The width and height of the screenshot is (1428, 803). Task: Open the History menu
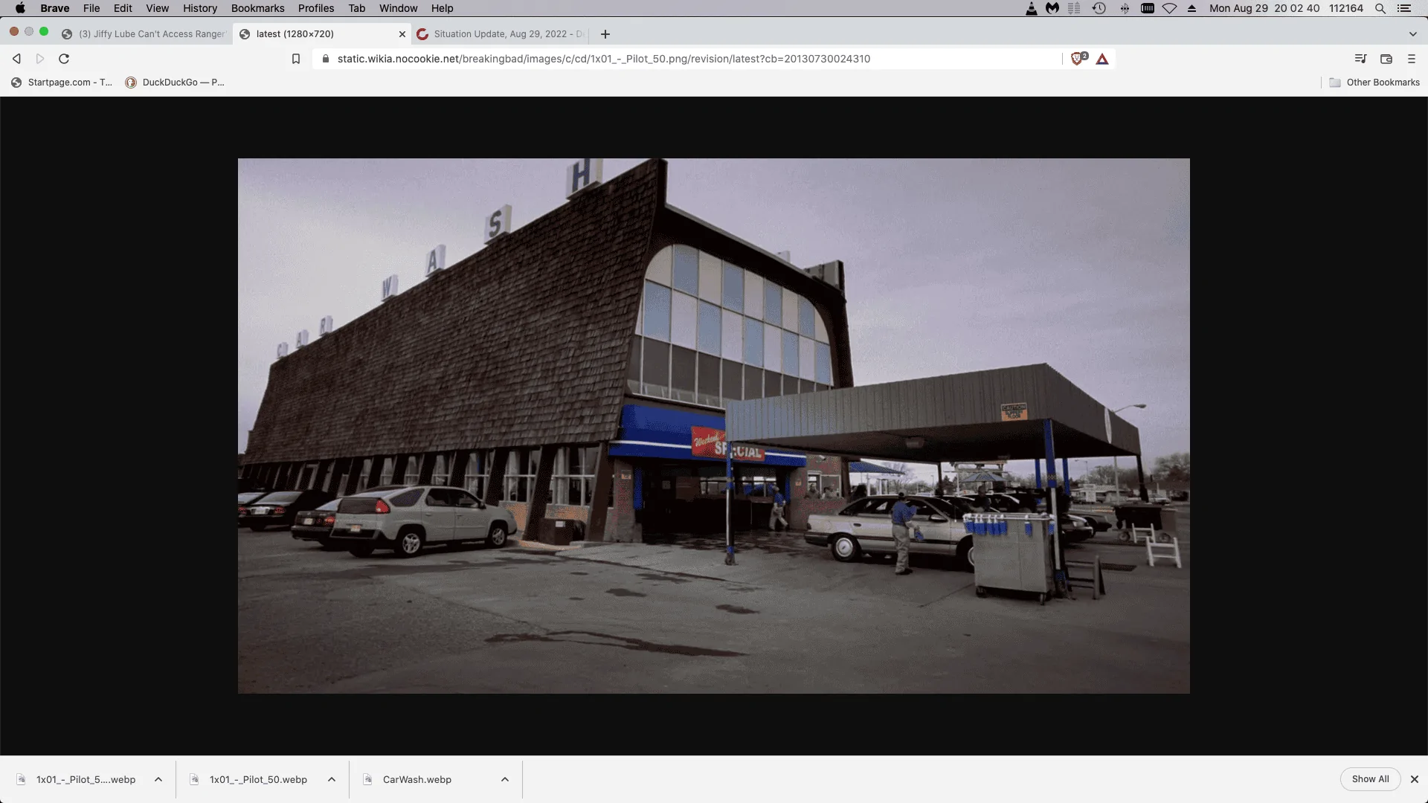pyautogui.click(x=200, y=8)
